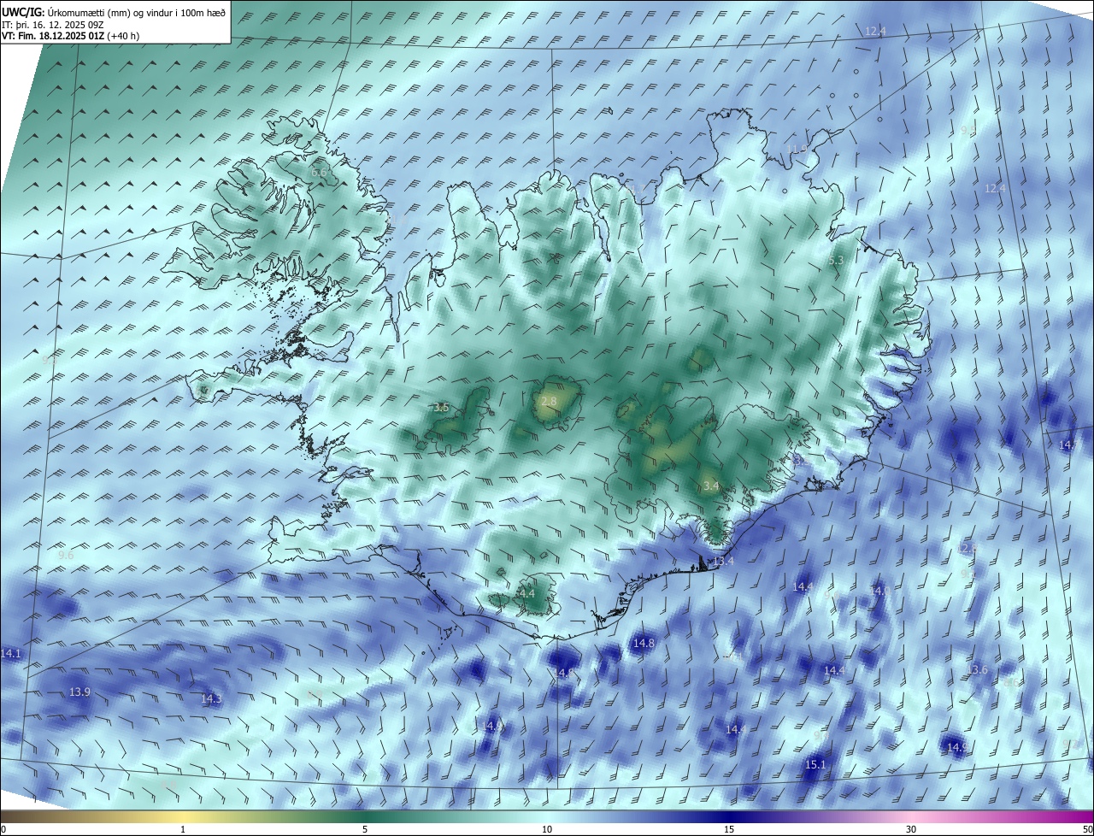Click the 10 tick on the color scale
1094x836 pixels.
coord(547,829)
